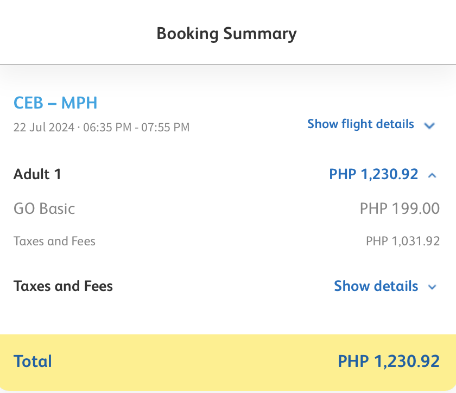Click the Adult 1 PHP 1,230.92 amount
Image resolution: width=456 pixels, height=393 pixels.
[x=373, y=174]
